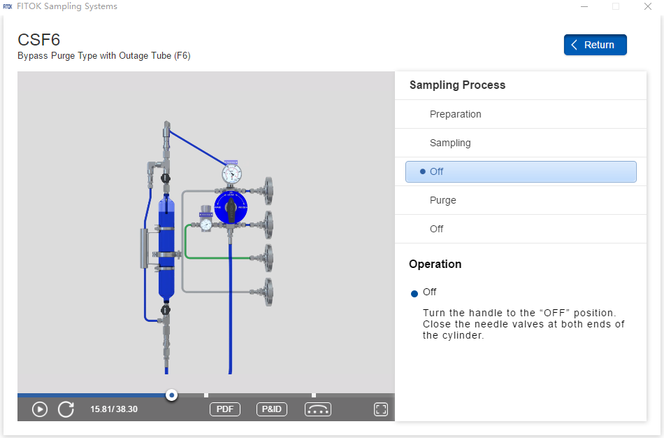Click the progress slider handle
Viewport: 664px width, 438px height.
pyautogui.click(x=171, y=395)
